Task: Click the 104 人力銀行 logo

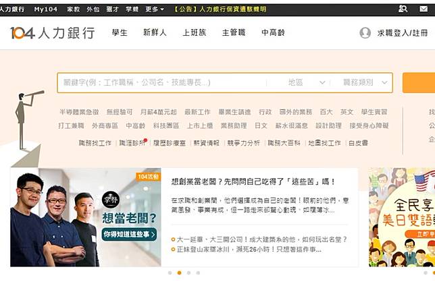Action: (53, 33)
